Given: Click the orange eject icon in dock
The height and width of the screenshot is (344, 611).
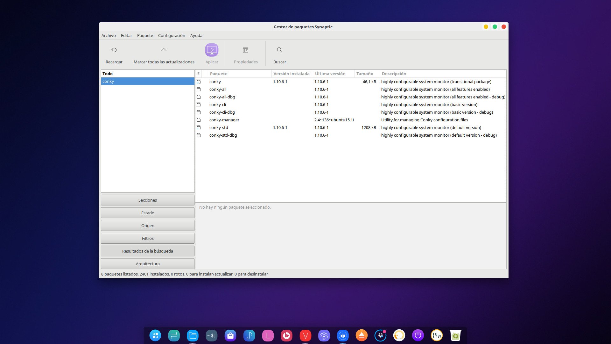Looking at the screenshot, I should 362,335.
